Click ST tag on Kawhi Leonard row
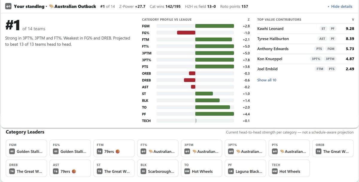359x182 pixels. [323, 29]
